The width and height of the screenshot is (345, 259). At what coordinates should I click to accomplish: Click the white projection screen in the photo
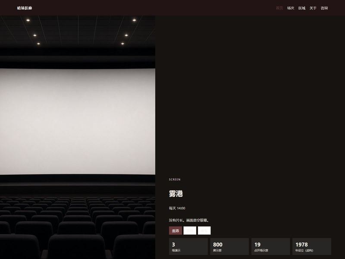(78, 122)
